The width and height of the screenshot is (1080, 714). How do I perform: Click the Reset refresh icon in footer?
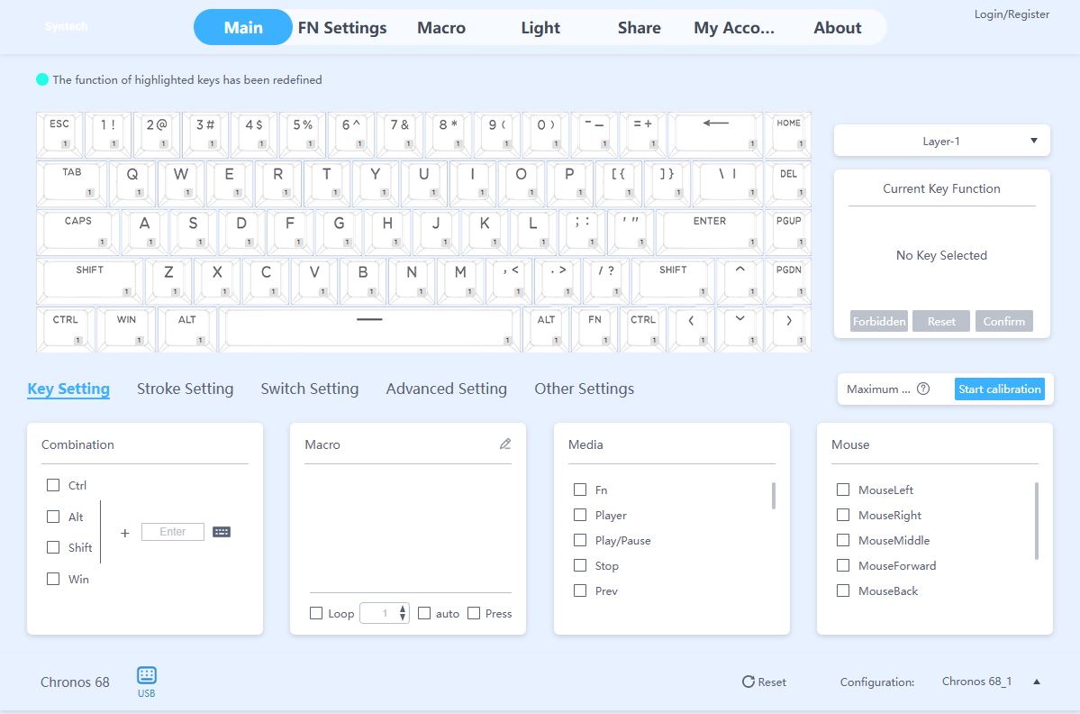(x=748, y=682)
